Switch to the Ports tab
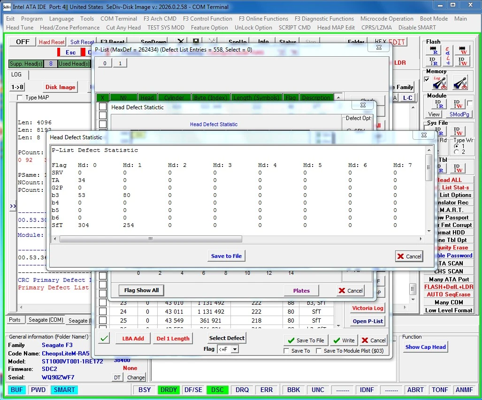Viewport: 482px width, 400px height. click(x=15, y=320)
